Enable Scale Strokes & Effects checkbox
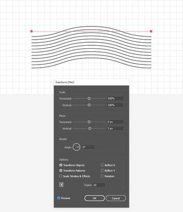The height and width of the screenshot is (212, 183). click(60, 176)
